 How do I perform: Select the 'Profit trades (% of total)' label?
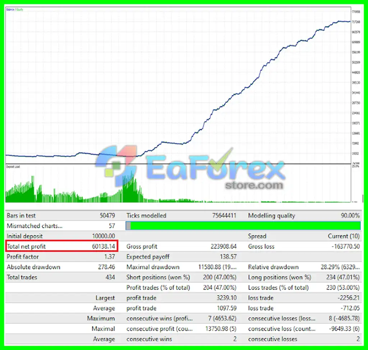click(158, 288)
